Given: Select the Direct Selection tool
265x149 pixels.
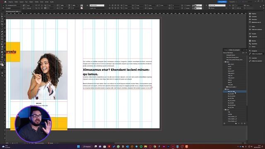Looking at the screenshot, I should [2, 17].
